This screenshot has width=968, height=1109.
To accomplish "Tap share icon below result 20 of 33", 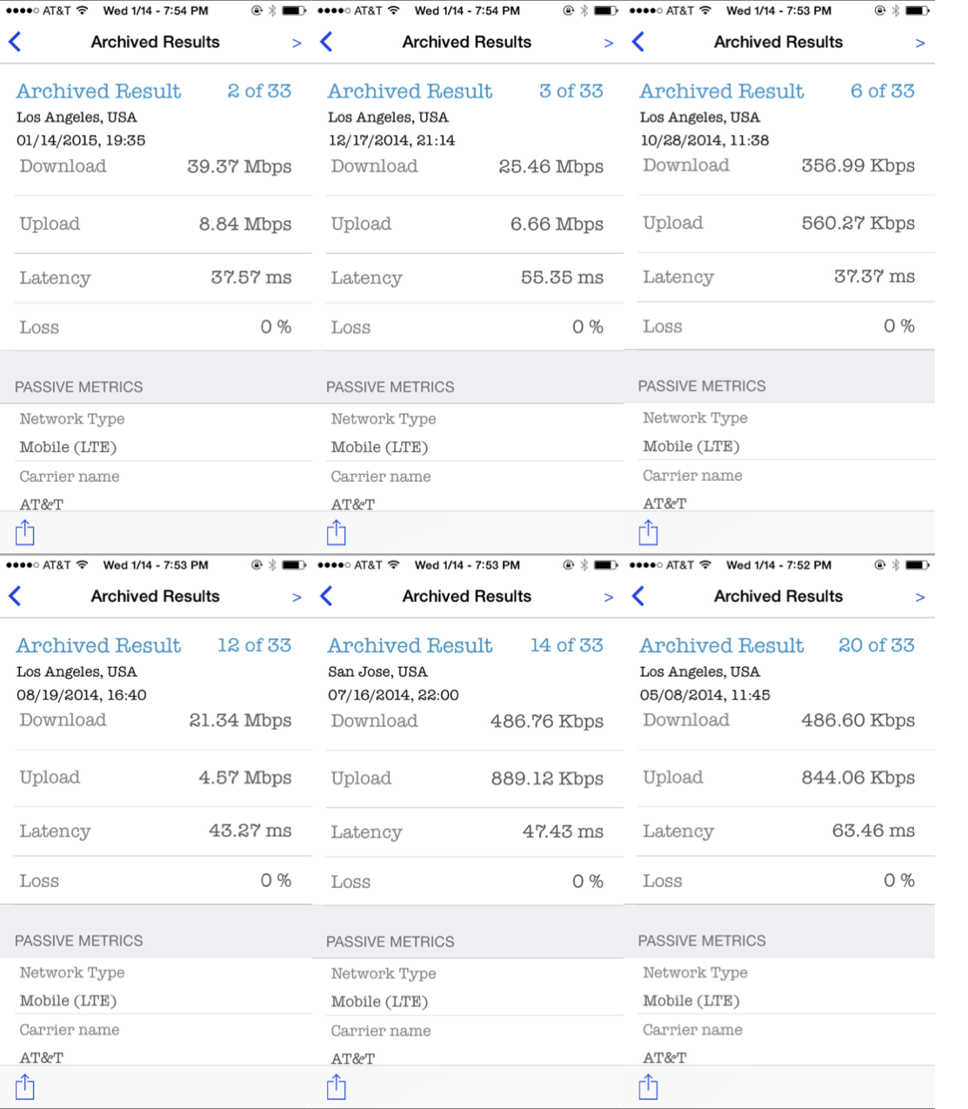I will point(648,1086).
